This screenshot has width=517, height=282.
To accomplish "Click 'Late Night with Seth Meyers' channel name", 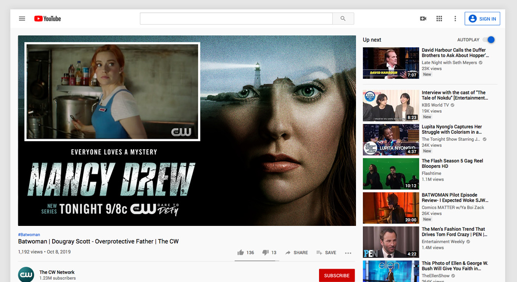I will pyautogui.click(x=449, y=63).
